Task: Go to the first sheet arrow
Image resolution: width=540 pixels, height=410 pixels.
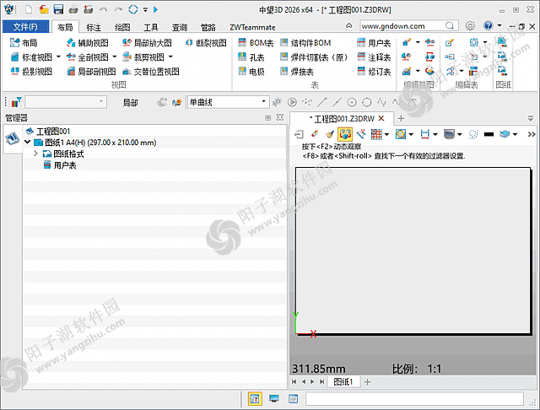Action: coord(294,382)
